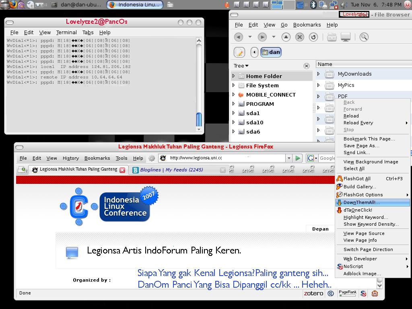Screen dimensions: 412x309
Task: Expand the File System tree node
Action: [x=234, y=85]
